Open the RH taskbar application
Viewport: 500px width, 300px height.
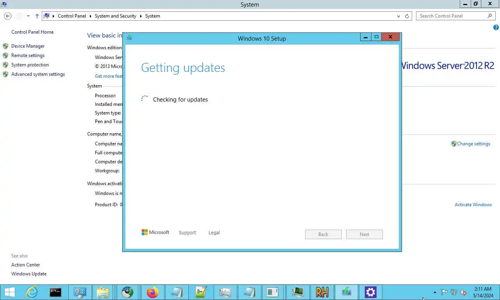click(x=322, y=292)
